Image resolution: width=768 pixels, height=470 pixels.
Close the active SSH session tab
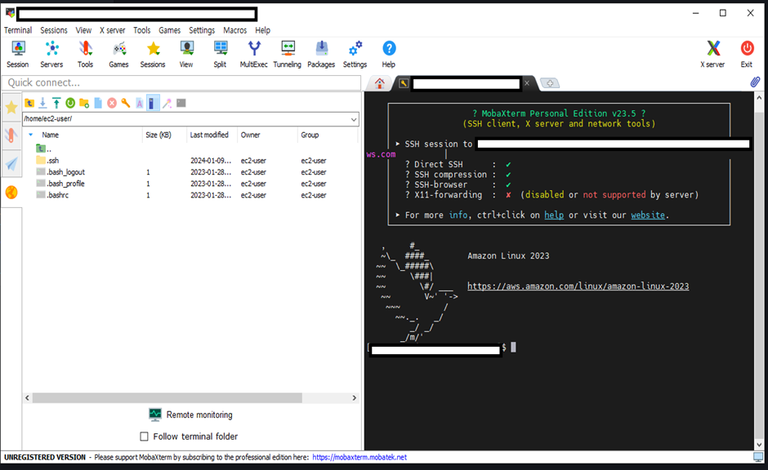click(527, 83)
